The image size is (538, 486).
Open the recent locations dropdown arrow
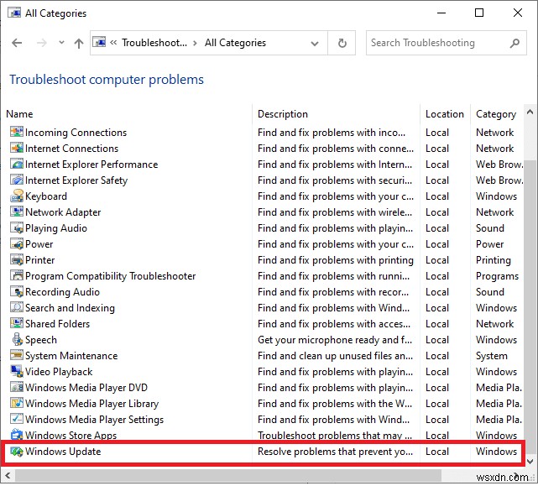pyautogui.click(x=61, y=43)
